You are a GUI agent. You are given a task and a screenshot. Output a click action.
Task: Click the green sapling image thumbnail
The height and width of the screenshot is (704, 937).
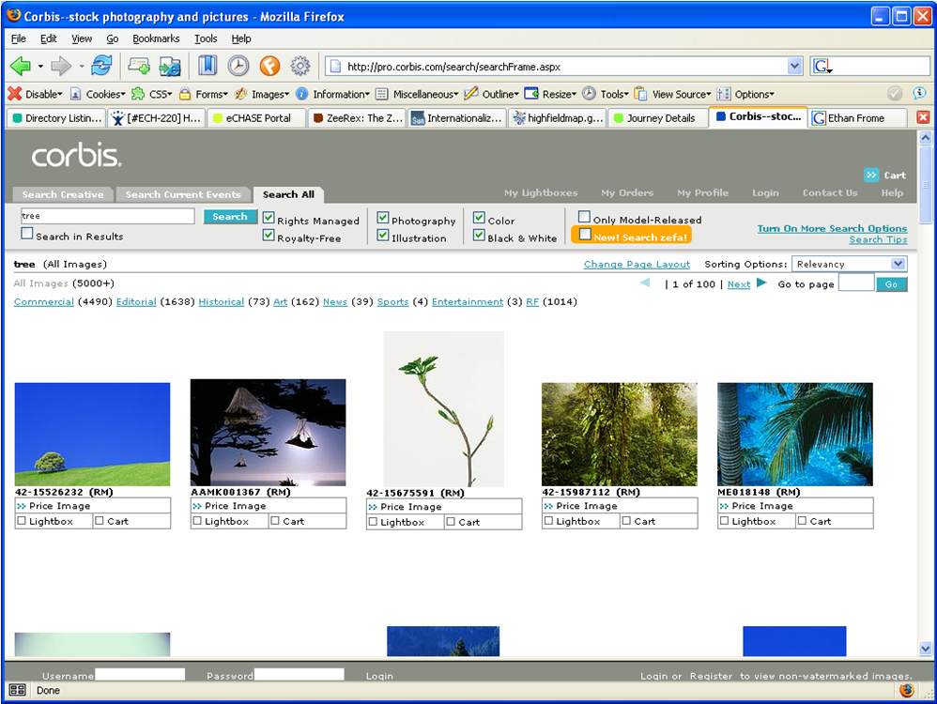pos(443,408)
